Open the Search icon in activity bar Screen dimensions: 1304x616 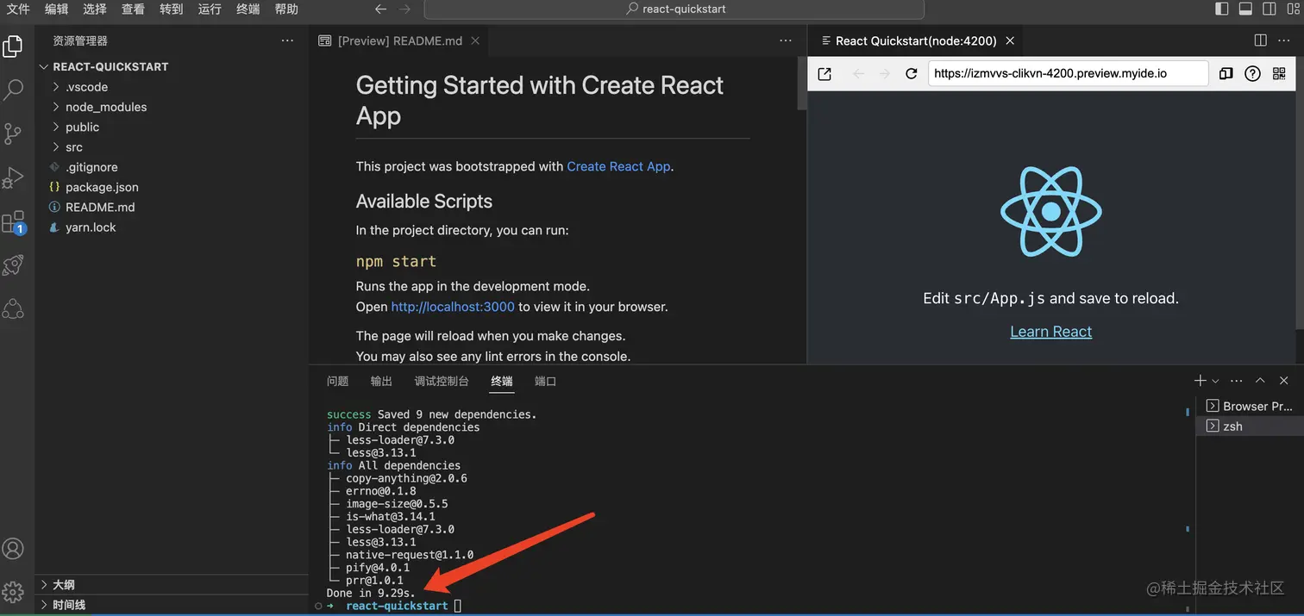[13, 89]
